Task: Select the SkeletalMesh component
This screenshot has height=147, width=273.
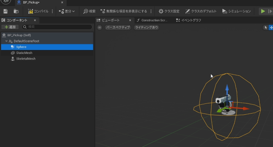Action: pos(47,59)
